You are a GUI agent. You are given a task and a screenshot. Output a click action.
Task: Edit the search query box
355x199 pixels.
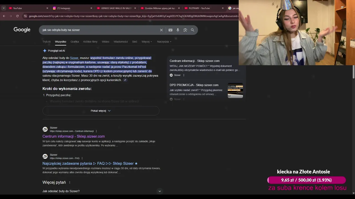(100, 30)
